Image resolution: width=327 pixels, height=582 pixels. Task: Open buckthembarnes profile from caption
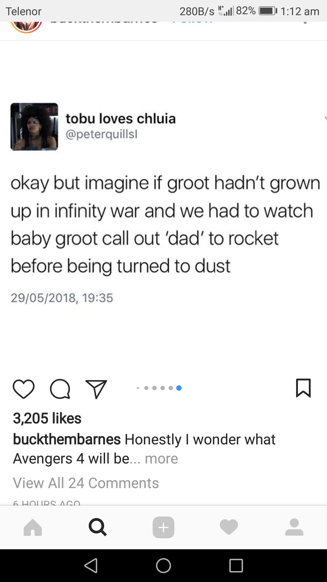point(67,439)
